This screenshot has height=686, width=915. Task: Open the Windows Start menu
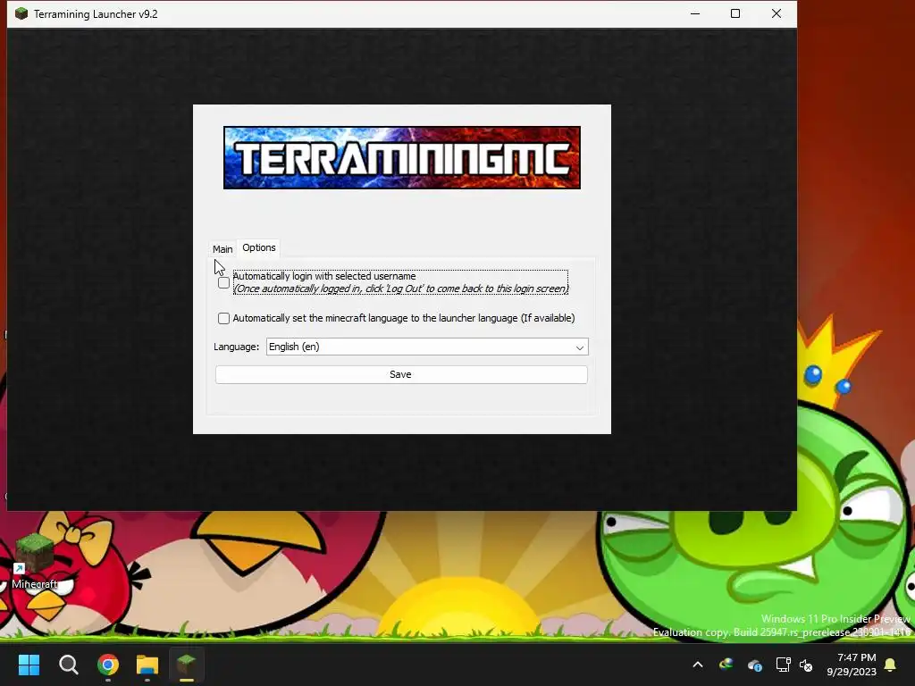coord(29,665)
